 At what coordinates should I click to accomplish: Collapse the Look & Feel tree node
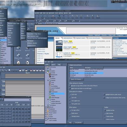[x=46, y=73]
